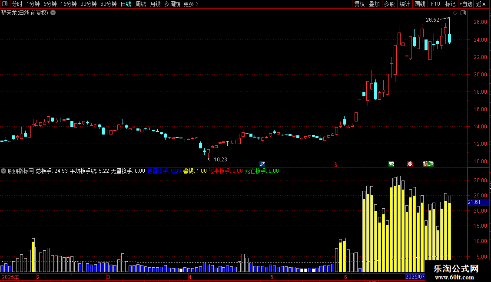
Task: Click the 平均换手线: 5.22 value
Action: (89, 171)
